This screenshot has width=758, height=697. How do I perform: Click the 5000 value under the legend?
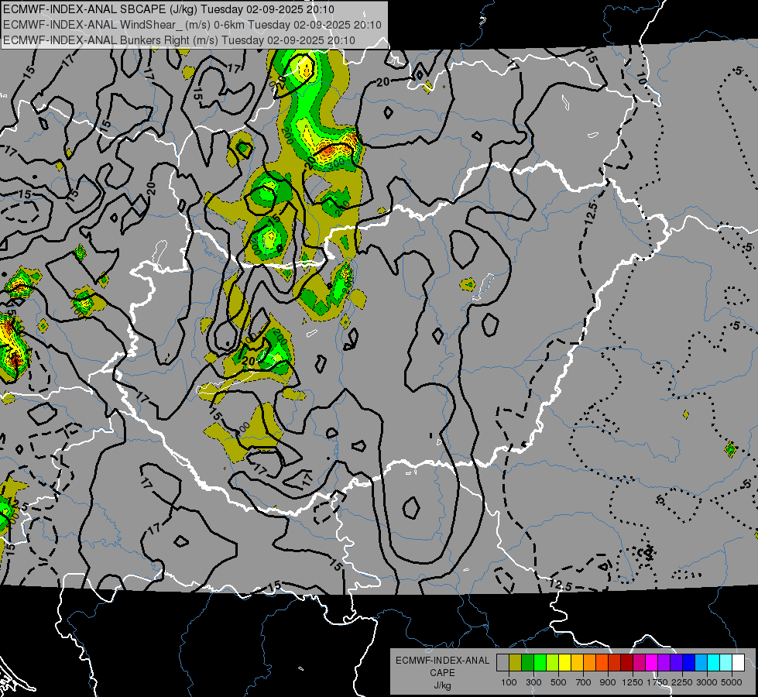pos(732,682)
